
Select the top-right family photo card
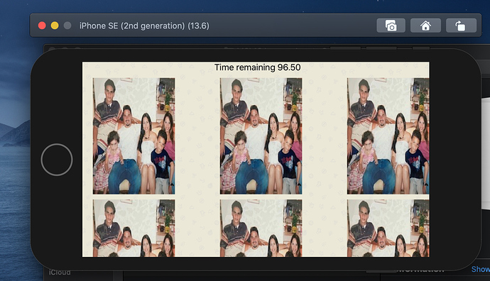click(x=388, y=136)
